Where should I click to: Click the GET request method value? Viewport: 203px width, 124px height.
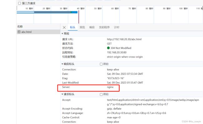[109, 44]
